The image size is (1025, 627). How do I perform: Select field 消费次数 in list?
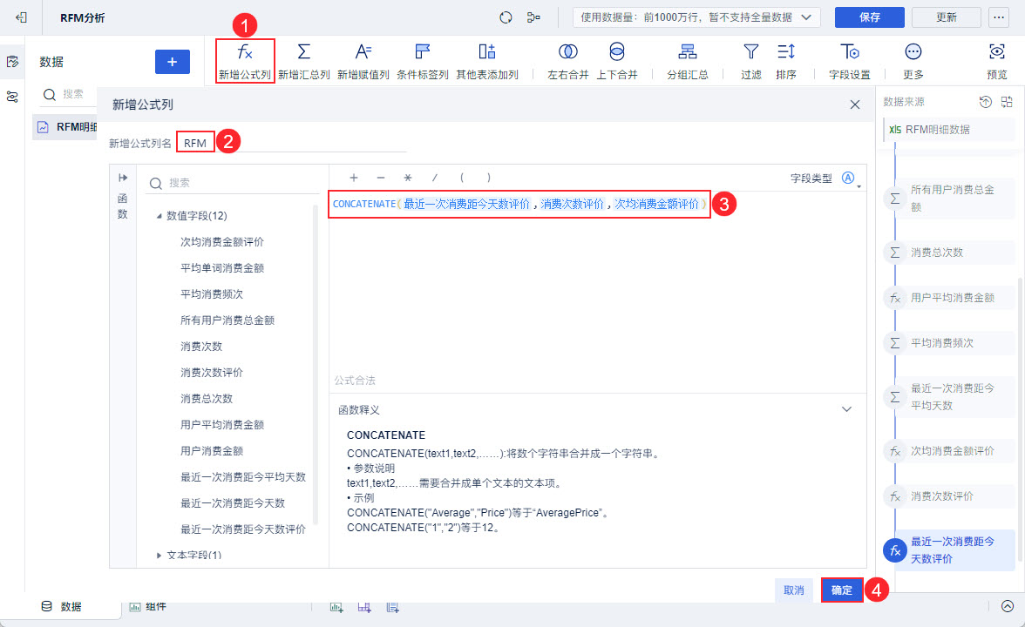click(201, 347)
